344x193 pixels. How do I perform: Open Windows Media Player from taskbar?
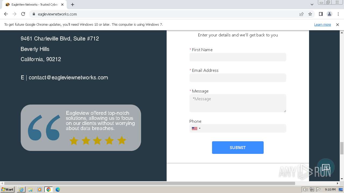coord(40,190)
